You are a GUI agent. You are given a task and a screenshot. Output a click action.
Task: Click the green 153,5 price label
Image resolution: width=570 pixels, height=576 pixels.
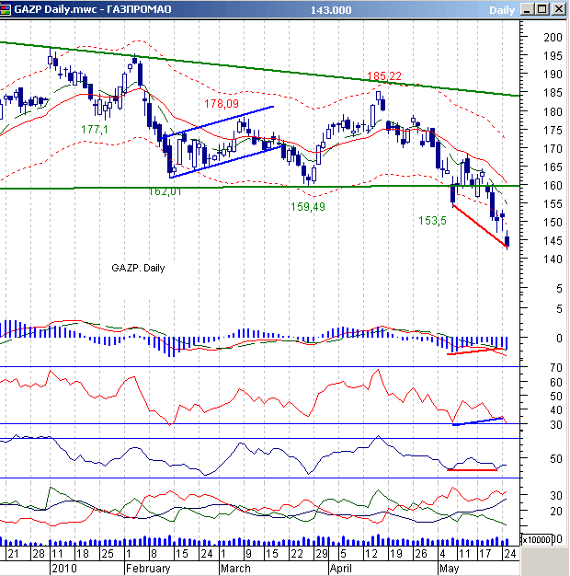pyautogui.click(x=432, y=221)
